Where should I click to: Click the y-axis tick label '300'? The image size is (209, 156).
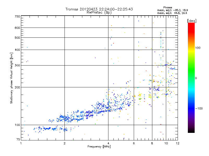(18, 66)
